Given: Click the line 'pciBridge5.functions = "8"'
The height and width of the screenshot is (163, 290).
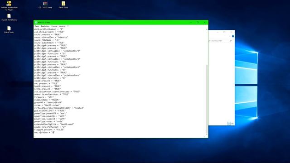Looking at the screenshot, I should pos(50,62).
